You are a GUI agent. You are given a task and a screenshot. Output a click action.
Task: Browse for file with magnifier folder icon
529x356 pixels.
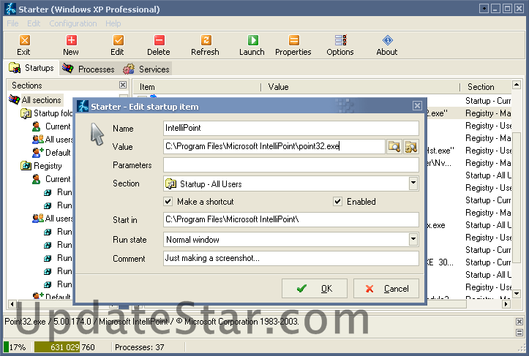pos(394,147)
